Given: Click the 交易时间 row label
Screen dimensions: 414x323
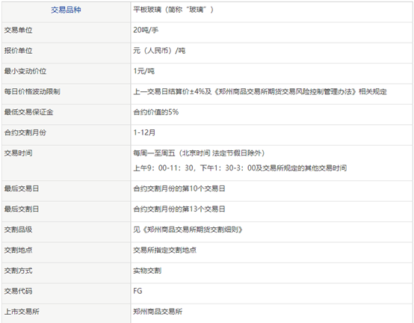Looking at the screenshot, I should (18, 153).
